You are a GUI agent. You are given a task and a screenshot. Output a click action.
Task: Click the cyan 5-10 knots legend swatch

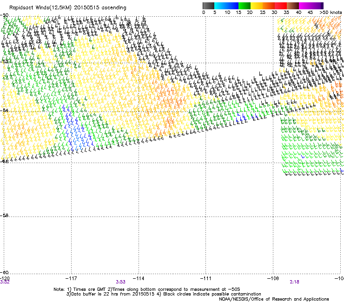(220, 6)
